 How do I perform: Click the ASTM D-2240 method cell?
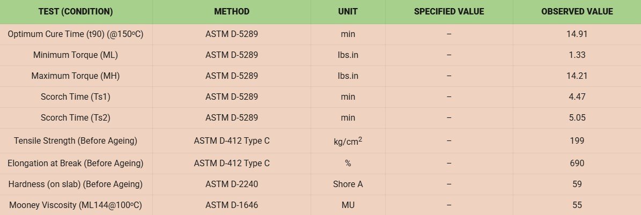click(x=231, y=184)
